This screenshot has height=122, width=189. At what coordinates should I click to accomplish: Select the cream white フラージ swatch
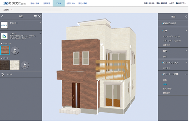[x=15, y=65]
